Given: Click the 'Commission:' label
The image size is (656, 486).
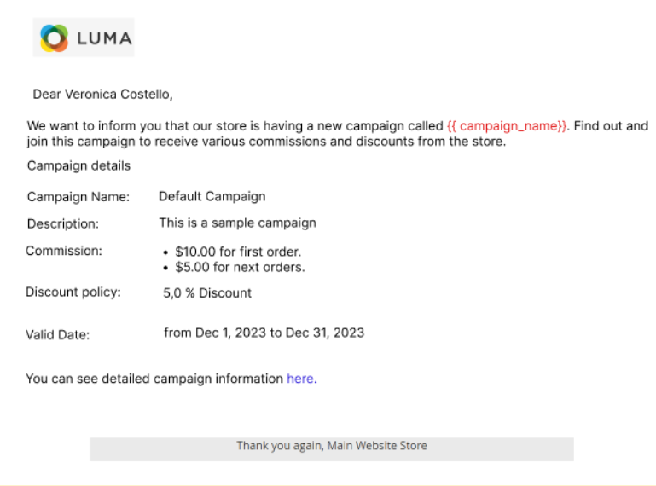Looking at the screenshot, I should tap(64, 251).
